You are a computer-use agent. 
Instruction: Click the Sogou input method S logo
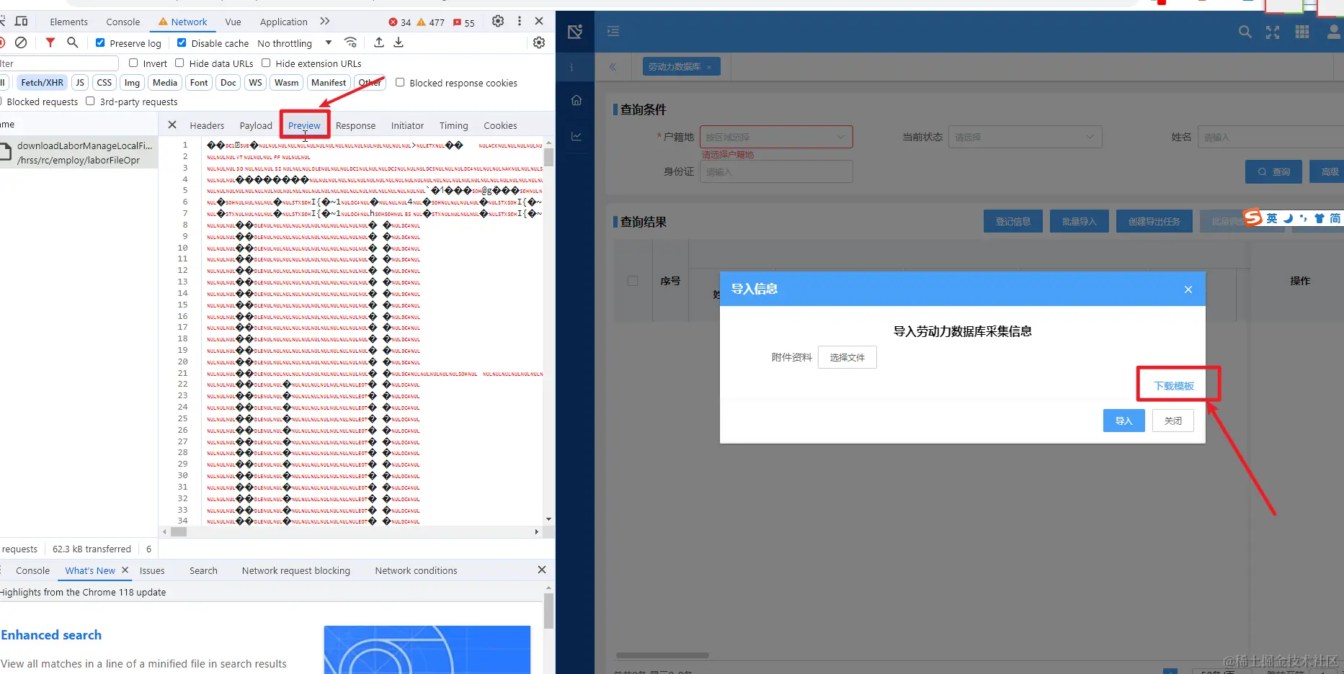pos(1253,217)
